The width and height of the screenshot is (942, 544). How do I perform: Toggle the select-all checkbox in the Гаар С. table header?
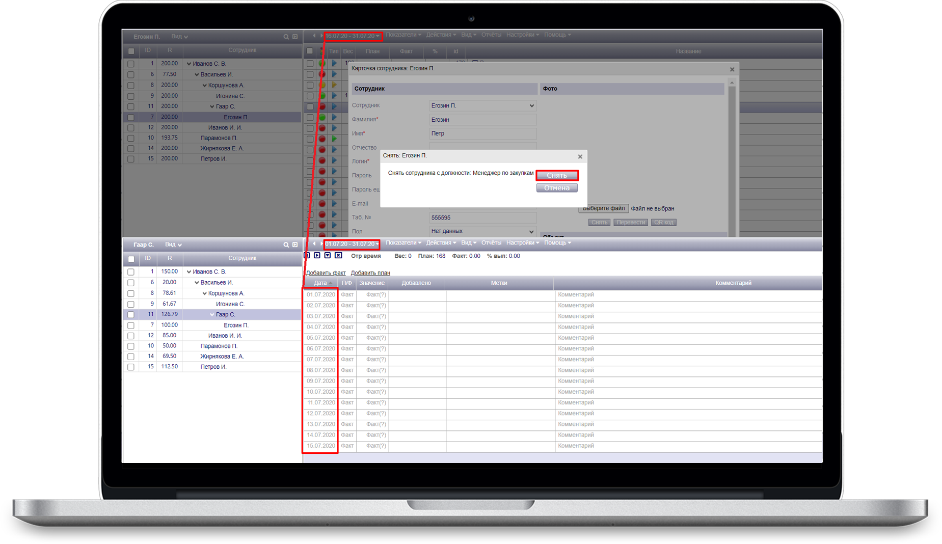point(131,259)
